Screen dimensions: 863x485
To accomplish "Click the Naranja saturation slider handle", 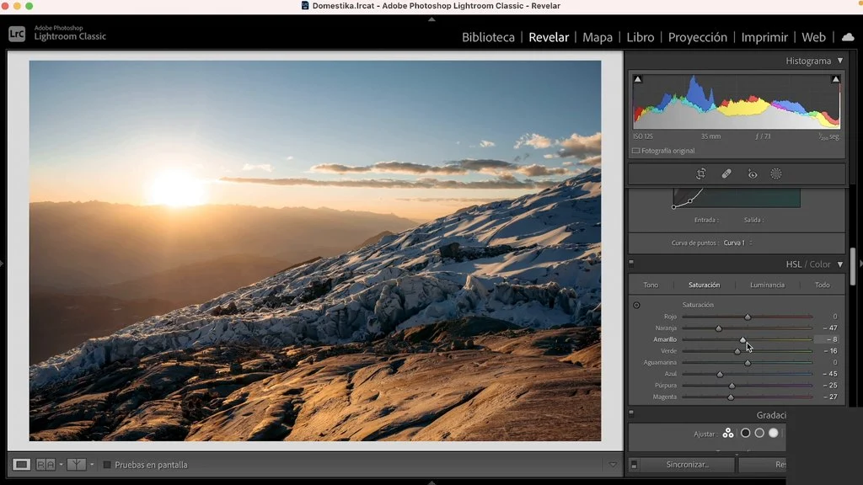I will click(x=718, y=328).
